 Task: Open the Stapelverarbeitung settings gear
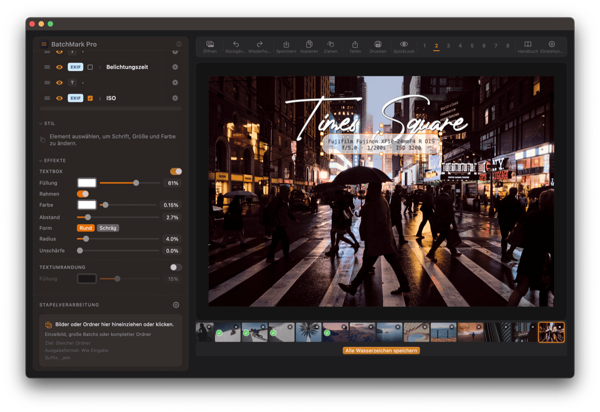click(176, 305)
